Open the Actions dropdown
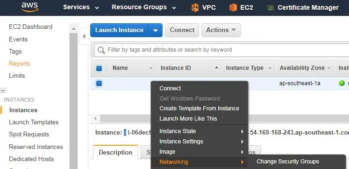The image size is (349, 169). [x=221, y=30]
